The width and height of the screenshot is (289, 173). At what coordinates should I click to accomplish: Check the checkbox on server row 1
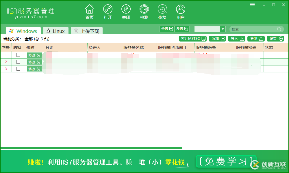pyautogui.click(x=18, y=55)
